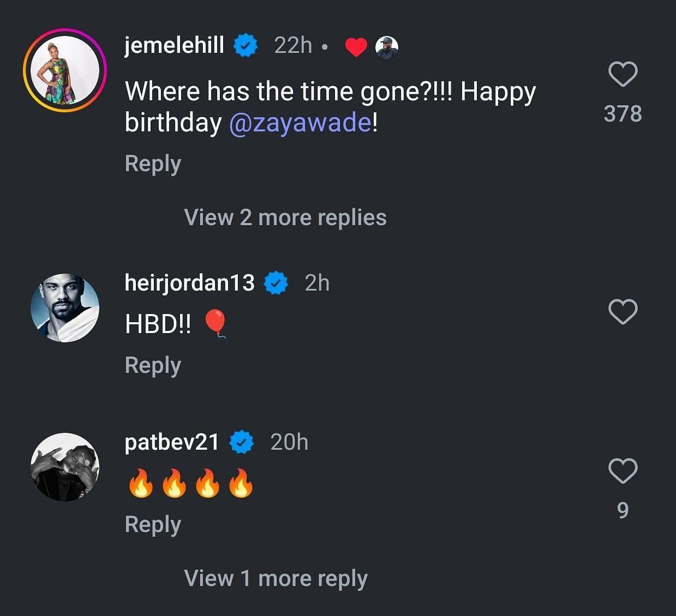Like heirjordan13's HBD comment with the heart
676x616 pixels.
point(623,312)
